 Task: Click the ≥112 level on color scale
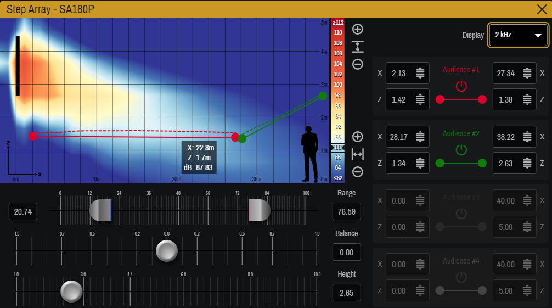338,23
